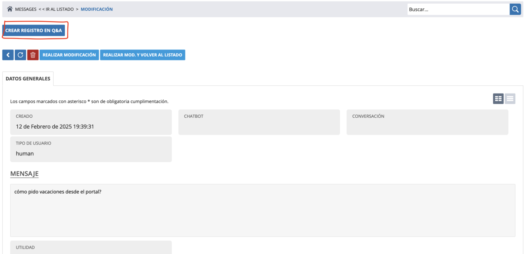Delete the record with trash icon

pyautogui.click(x=33, y=55)
